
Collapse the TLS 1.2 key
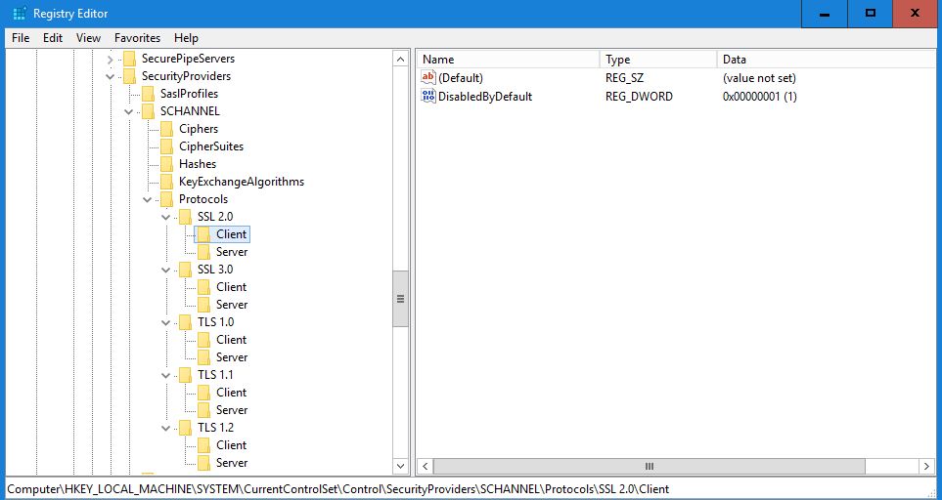point(166,428)
